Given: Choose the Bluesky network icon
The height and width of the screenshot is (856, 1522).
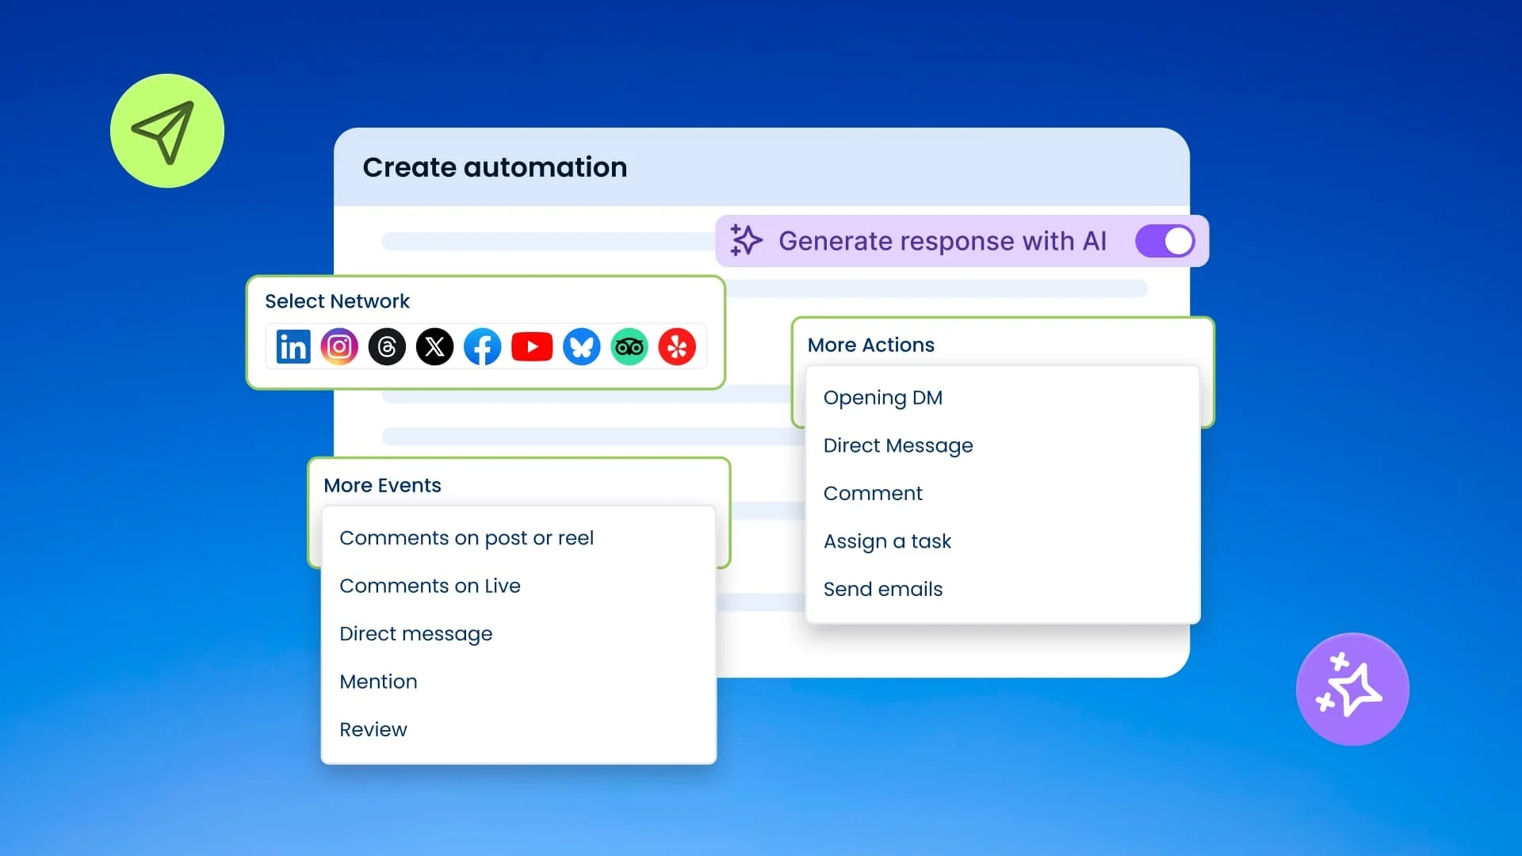Looking at the screenshot, I should coord(581,346).
